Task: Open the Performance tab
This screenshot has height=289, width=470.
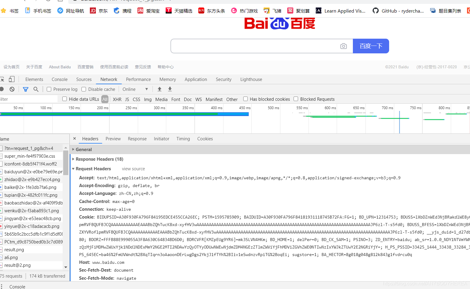Action: [x=138, y=79]
